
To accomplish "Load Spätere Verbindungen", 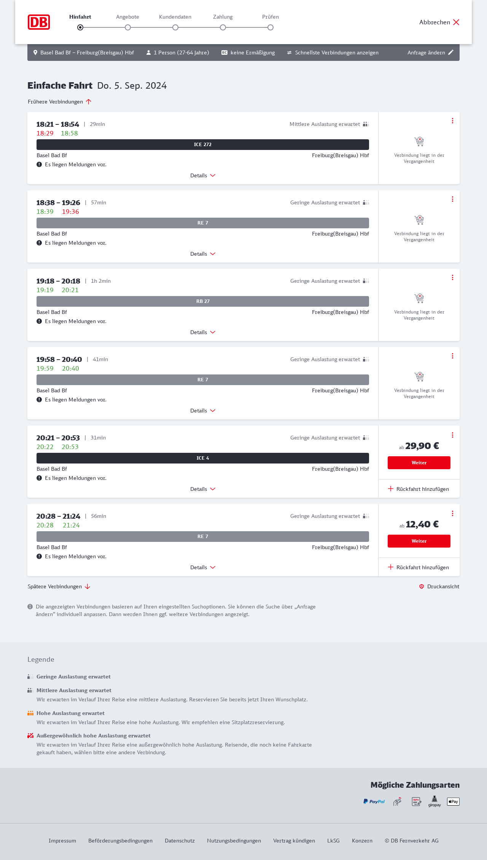I will [x=59, y=586].
